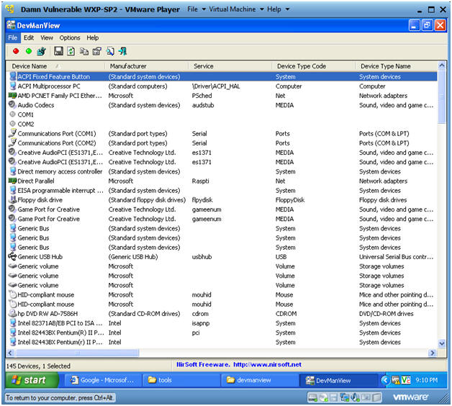Open the DevManView Edit menu
This screenshot has width=452, height=406.
tap(29, 37)
